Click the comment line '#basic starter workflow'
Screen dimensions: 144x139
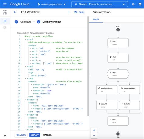(x=39, y=36)
